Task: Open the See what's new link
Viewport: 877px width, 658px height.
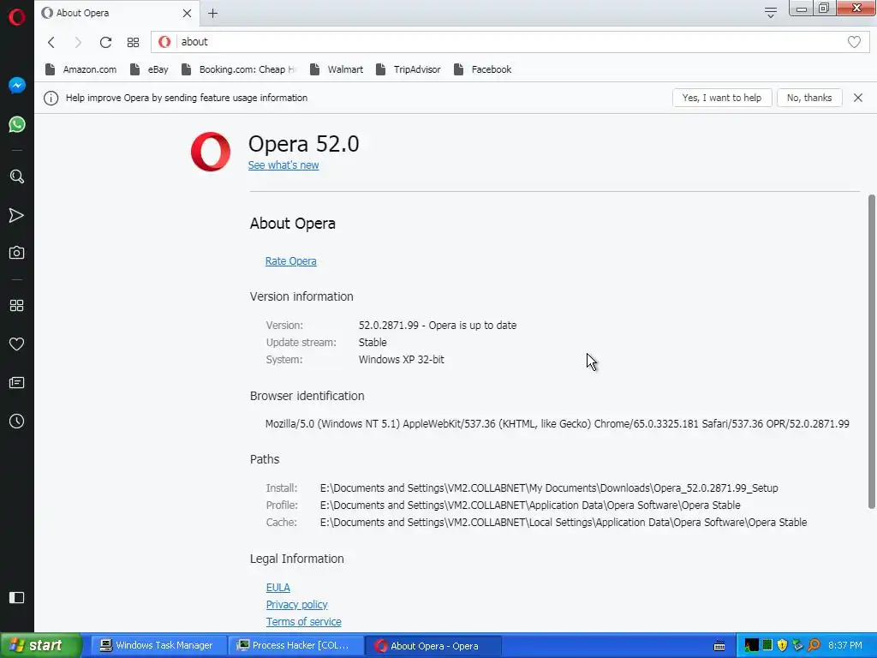Action: [x=283, y=165]
